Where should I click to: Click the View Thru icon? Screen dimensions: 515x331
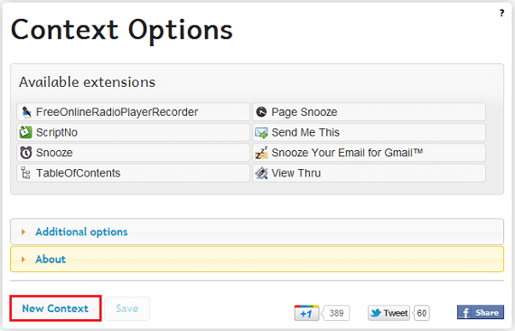click(x=261, y=173)
